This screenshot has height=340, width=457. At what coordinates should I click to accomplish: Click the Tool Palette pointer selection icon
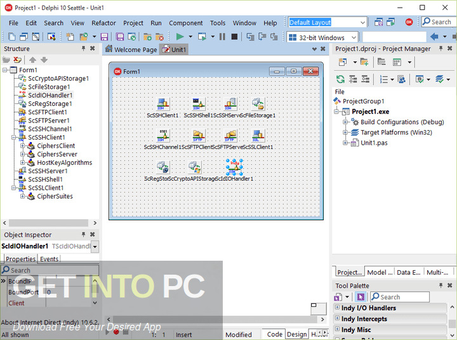tap(361, 297)
